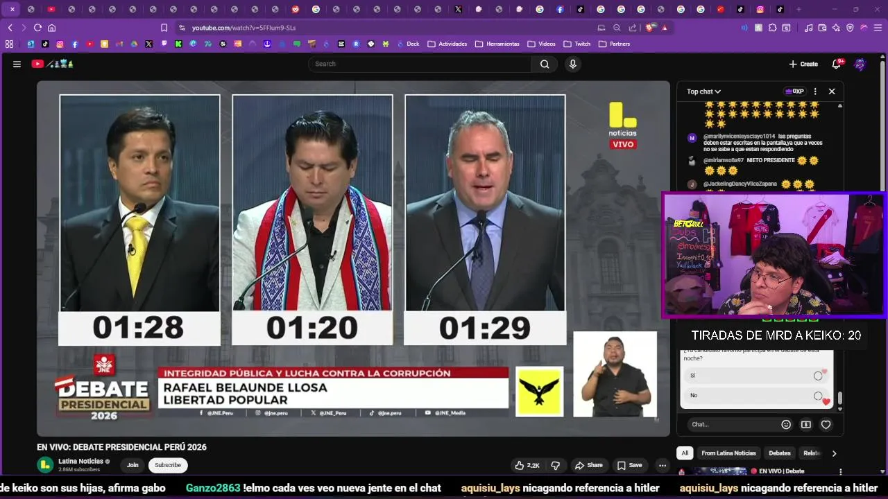Show more filter chips with right chevron
The width and height of the screenshot is (888, 499).
point(834,453)
